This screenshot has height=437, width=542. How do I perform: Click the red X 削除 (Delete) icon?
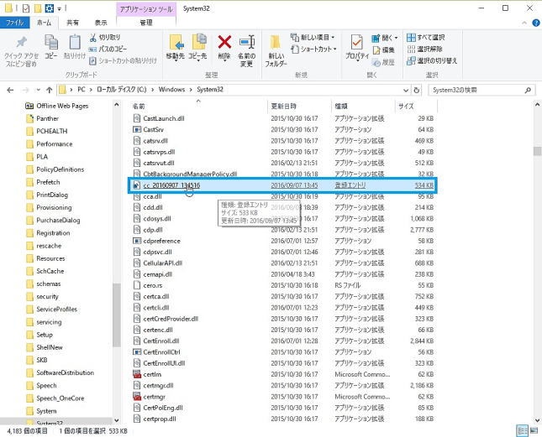pos(224,47)
